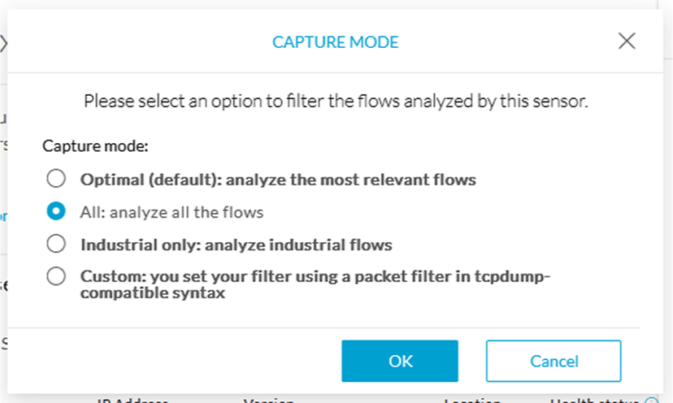Click the Health status column header
The image size is (673, 403).
594,401
